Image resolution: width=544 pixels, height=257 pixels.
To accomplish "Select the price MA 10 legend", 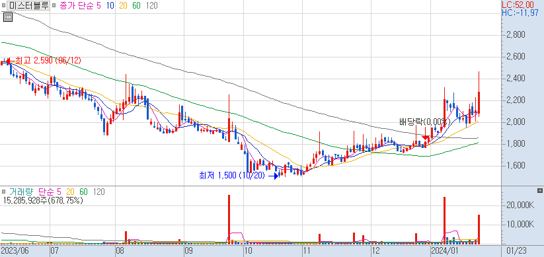I will tap(111, 5).
